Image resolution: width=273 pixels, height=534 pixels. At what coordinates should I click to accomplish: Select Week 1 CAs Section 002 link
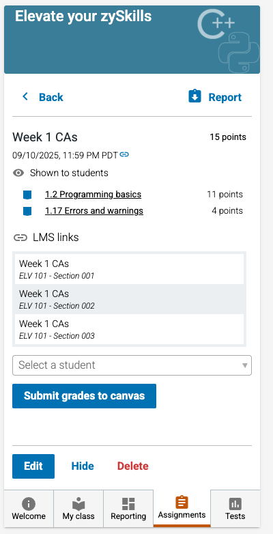point(130,299)
